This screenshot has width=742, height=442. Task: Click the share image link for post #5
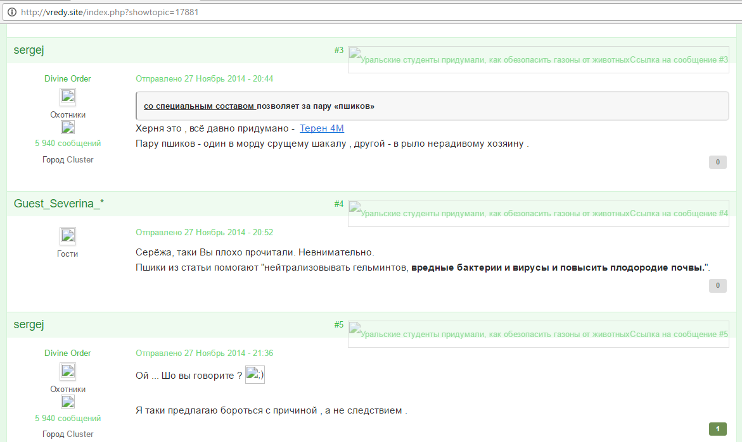538,335
